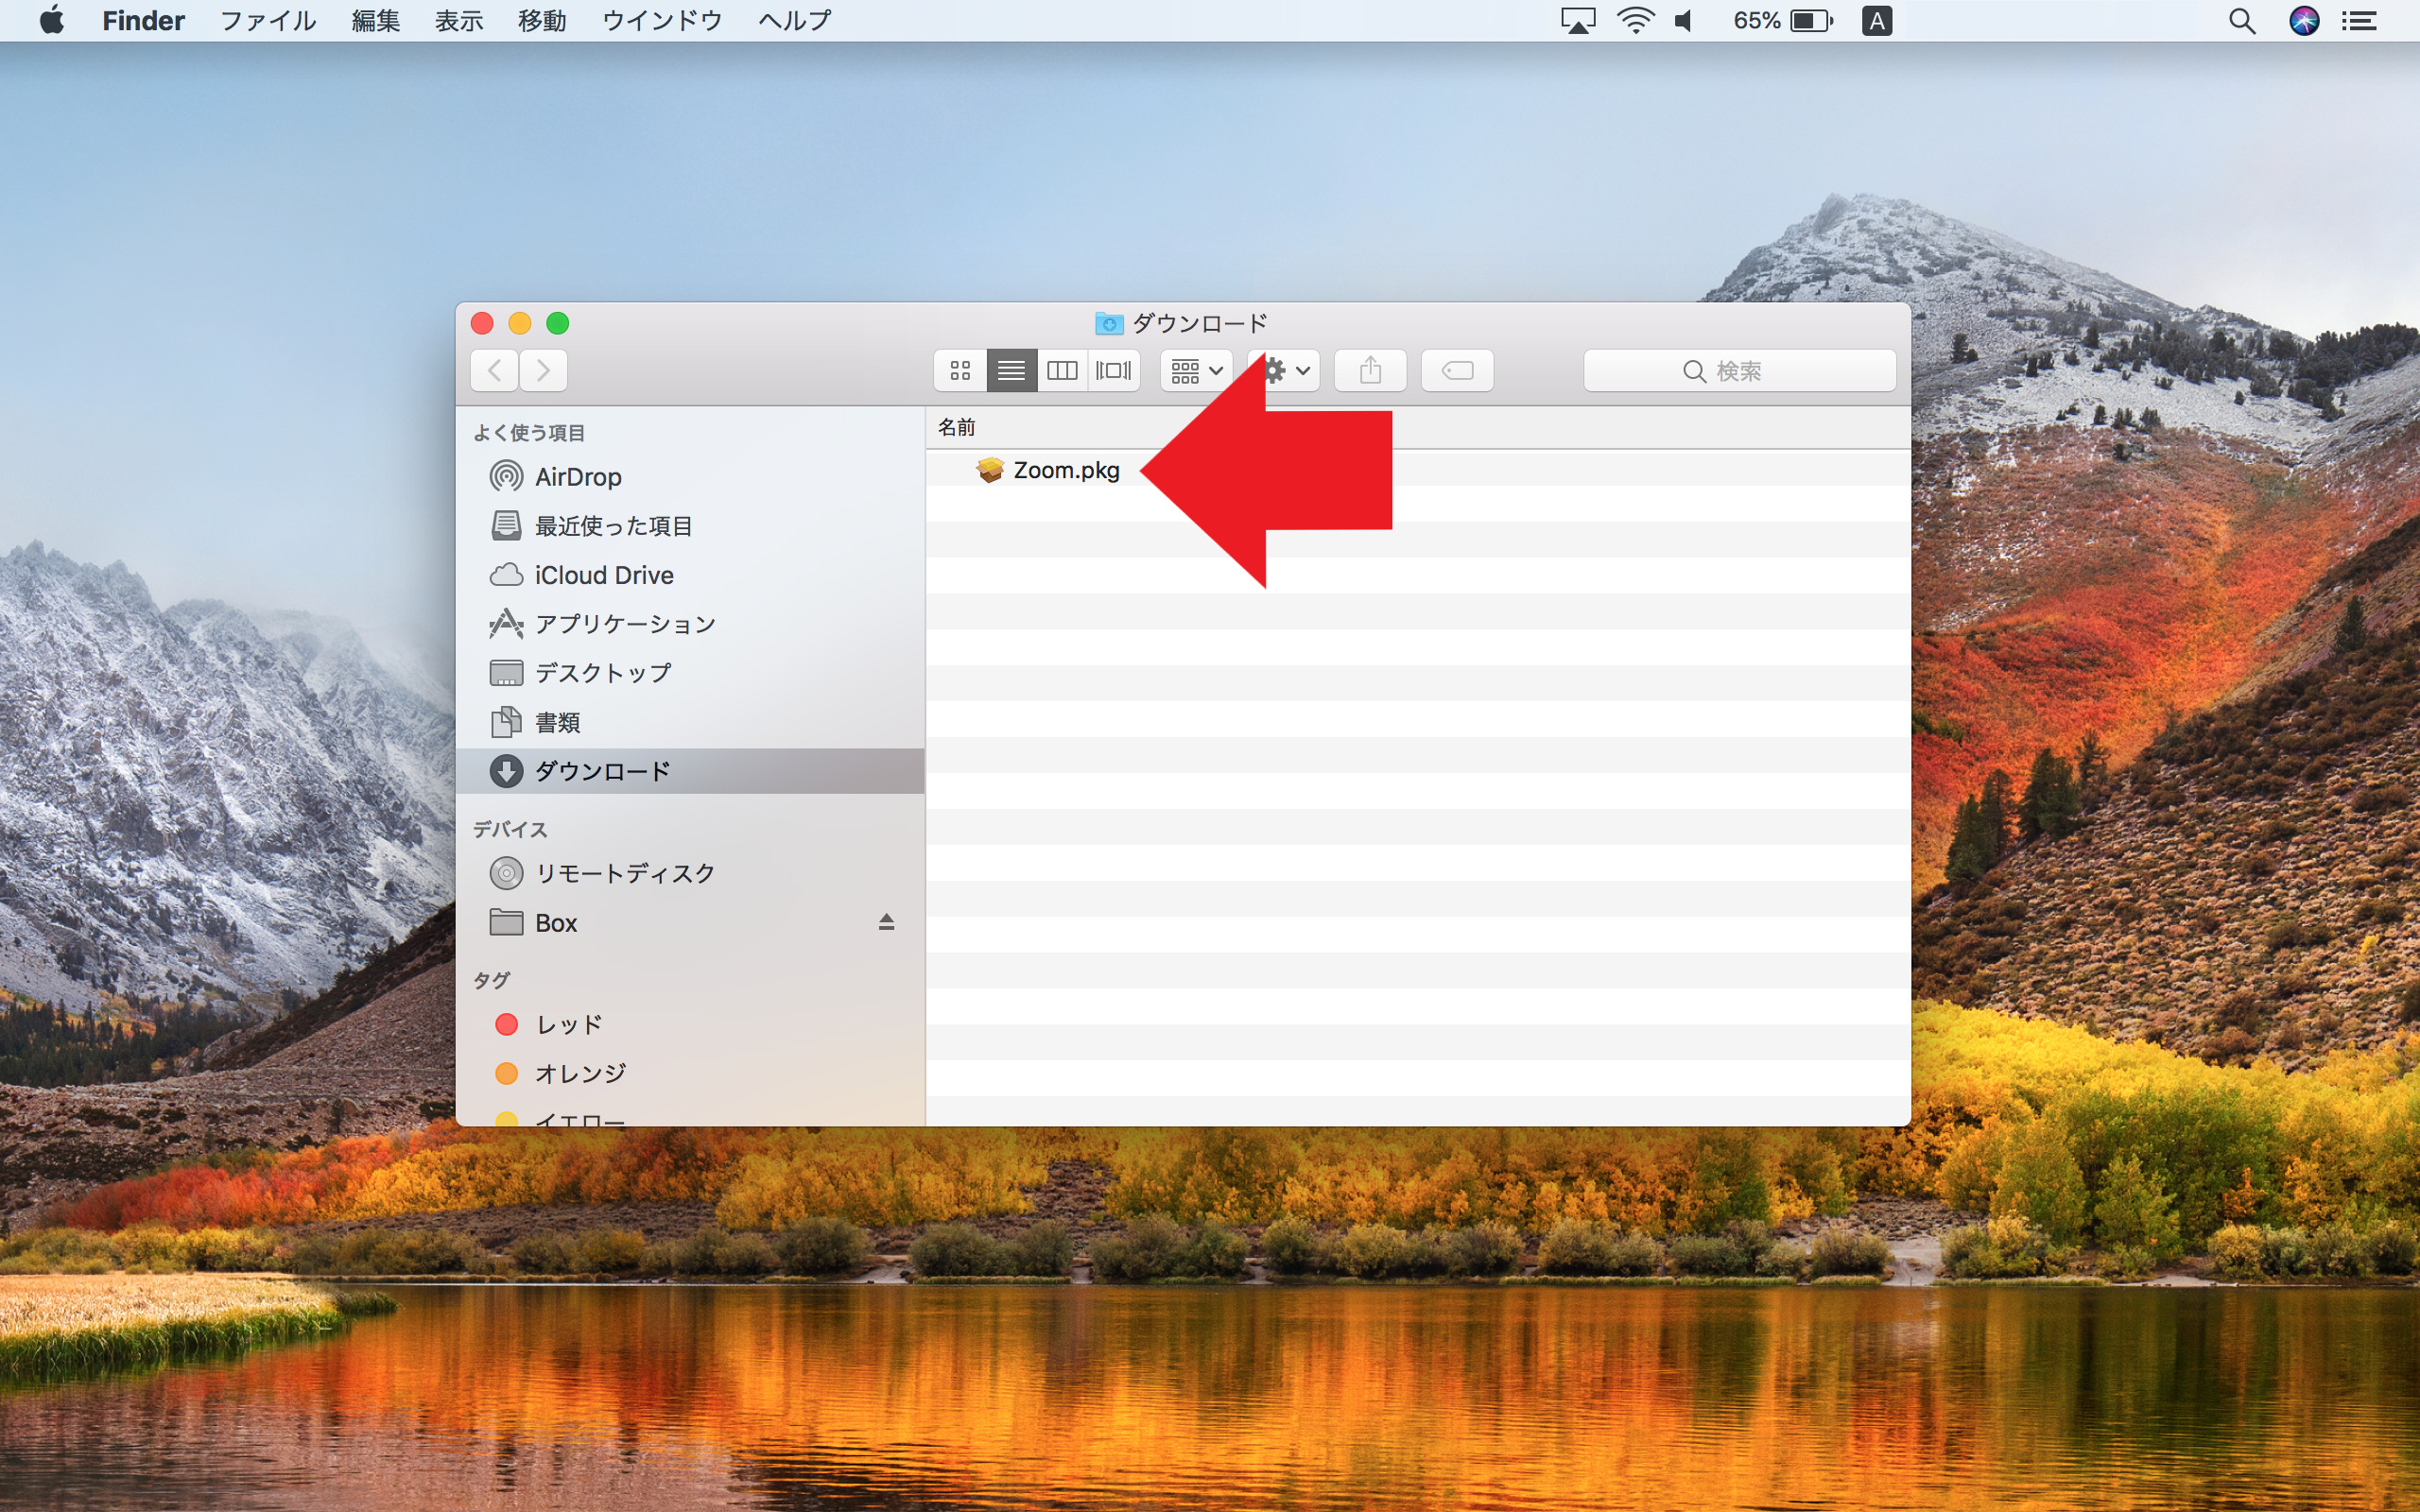Screen dimensions: 2420x1512
Task: Click the Edit Tags toolbar icon
Action: (x=1457, y=371)
